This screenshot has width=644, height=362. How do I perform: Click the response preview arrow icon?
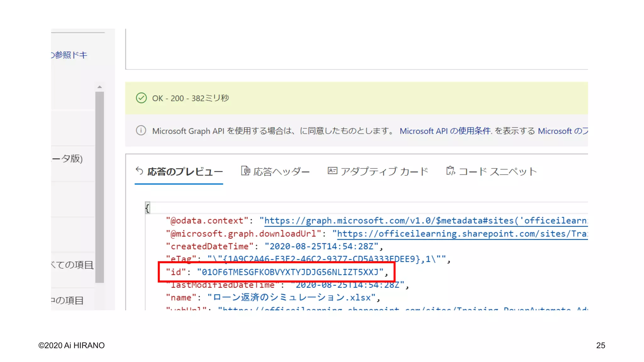tap(139, 171)
